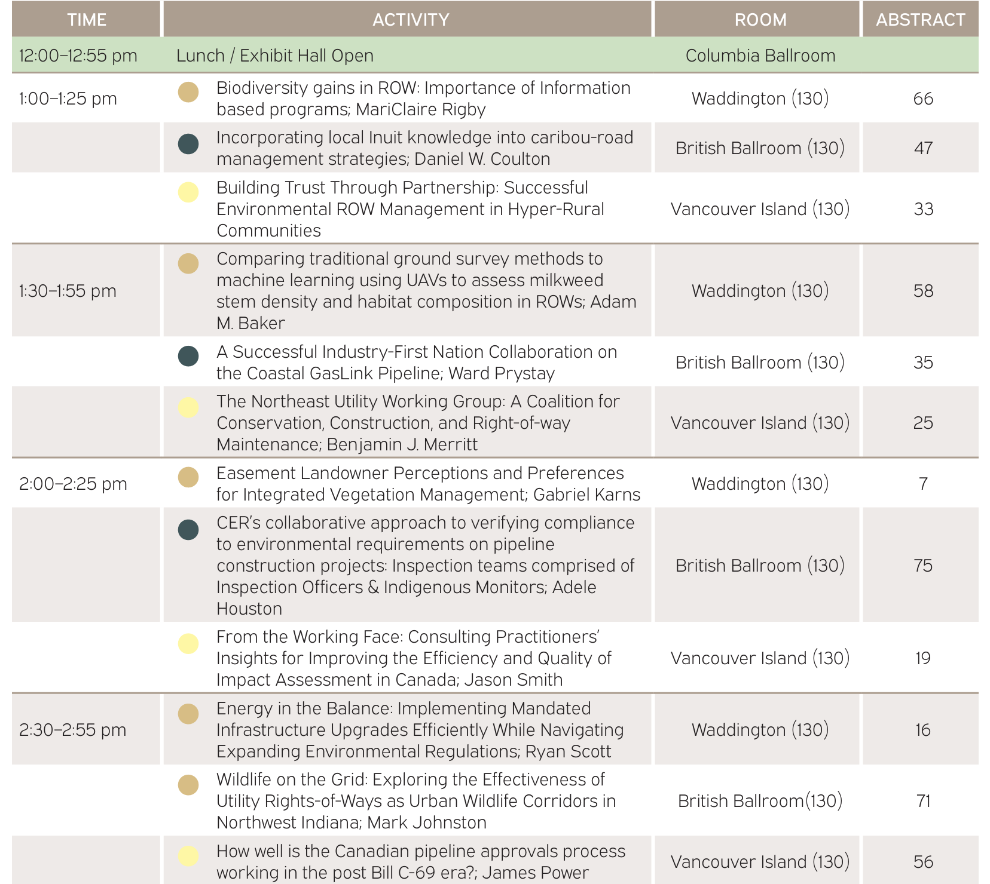Open abstract number 75
The width and height of the screenshot is (990, 884).
pyautogui.click(x=922, y=566)
